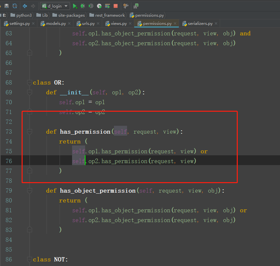Click fold end marker at line 83
Screen dimensions: 280x266
30,230
